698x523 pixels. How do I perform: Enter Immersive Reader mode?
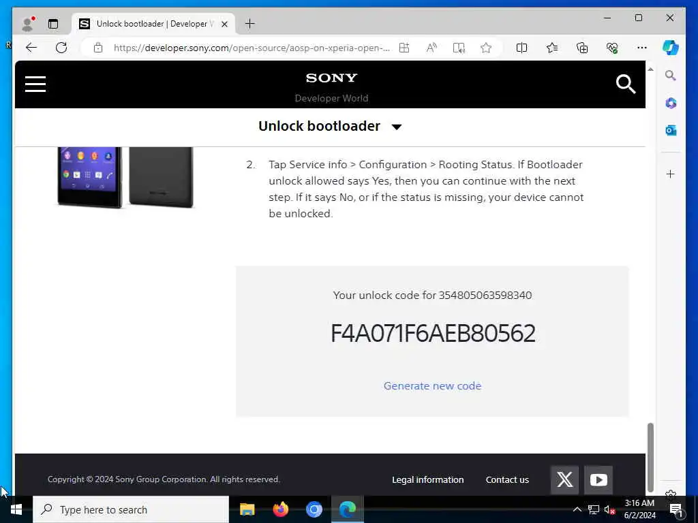point(459,48)
